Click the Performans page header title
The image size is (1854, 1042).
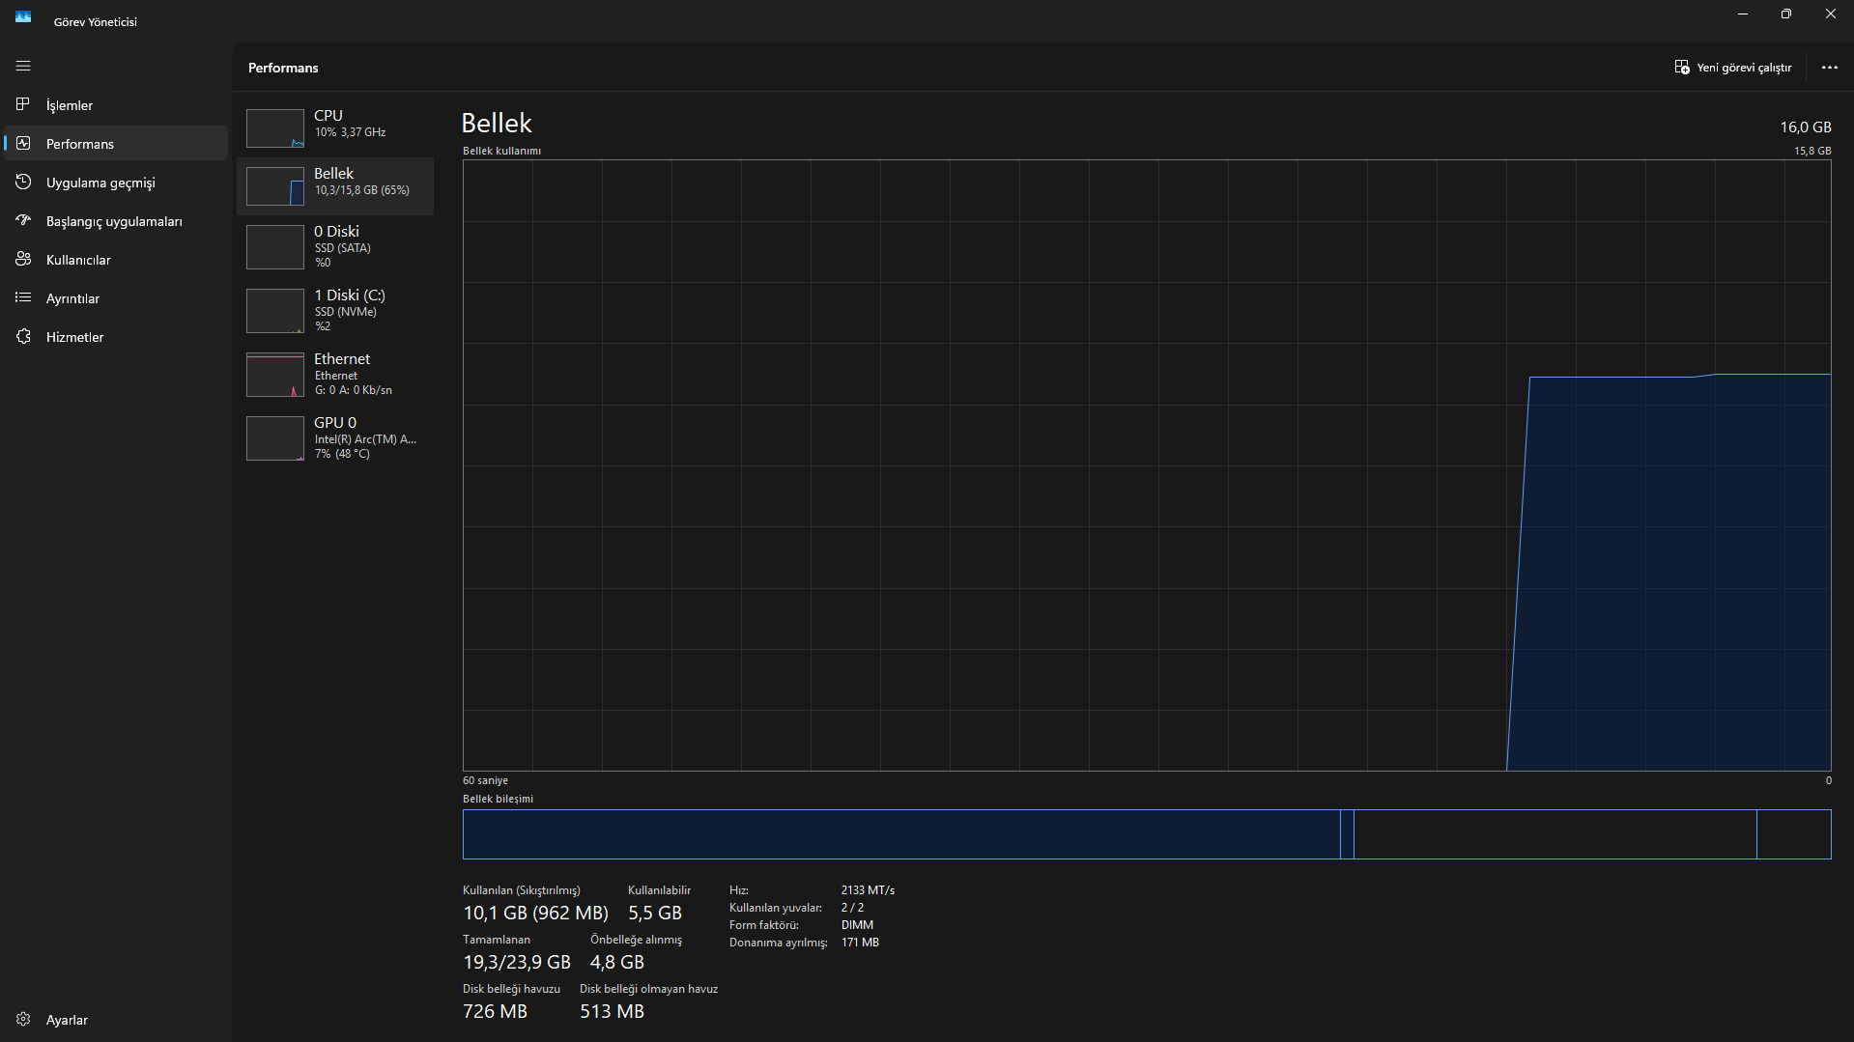click(x=283, y=68)
